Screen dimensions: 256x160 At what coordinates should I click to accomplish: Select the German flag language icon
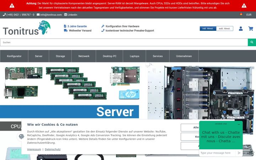[241, 14]
